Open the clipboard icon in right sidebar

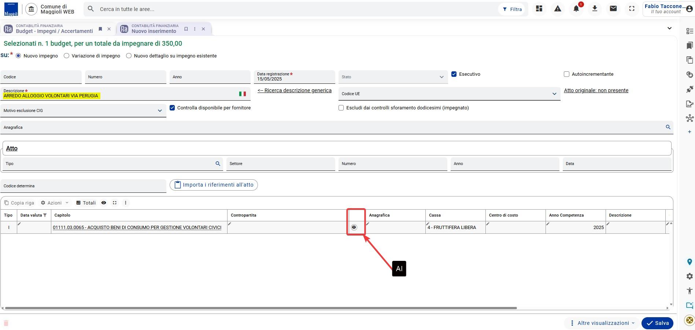(690, 60)
